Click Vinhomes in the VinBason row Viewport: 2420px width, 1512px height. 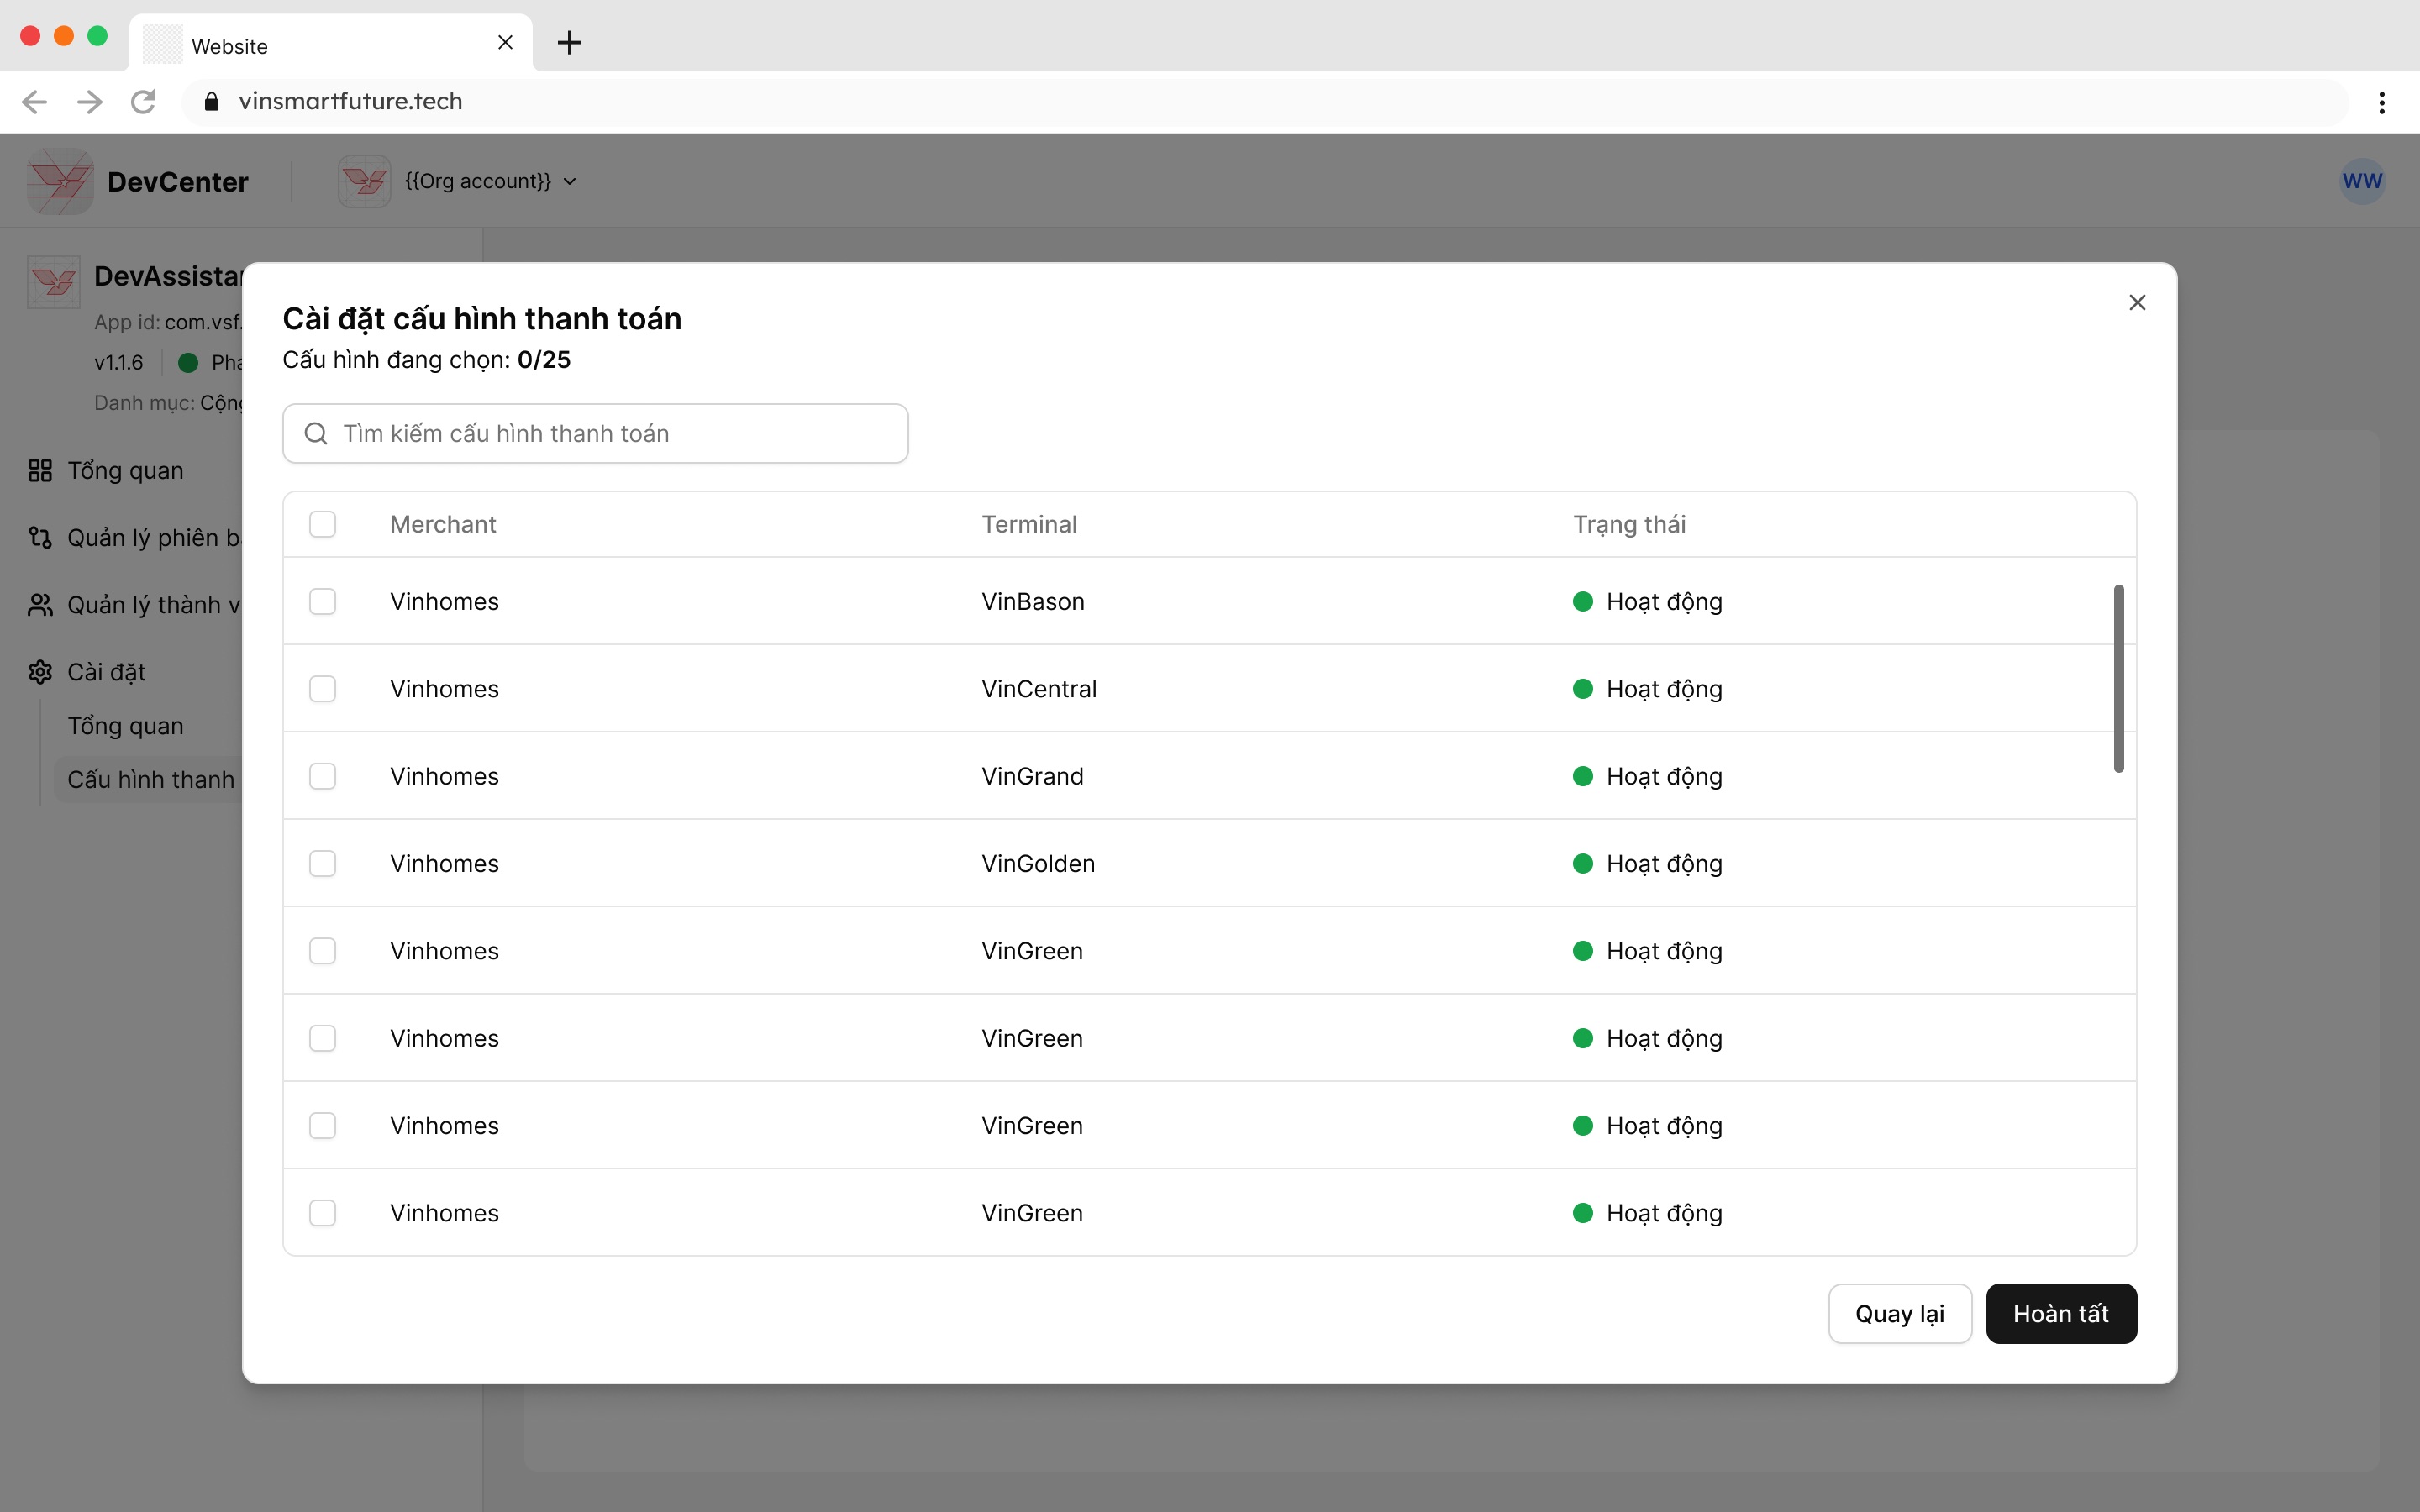tap(444, 601)
